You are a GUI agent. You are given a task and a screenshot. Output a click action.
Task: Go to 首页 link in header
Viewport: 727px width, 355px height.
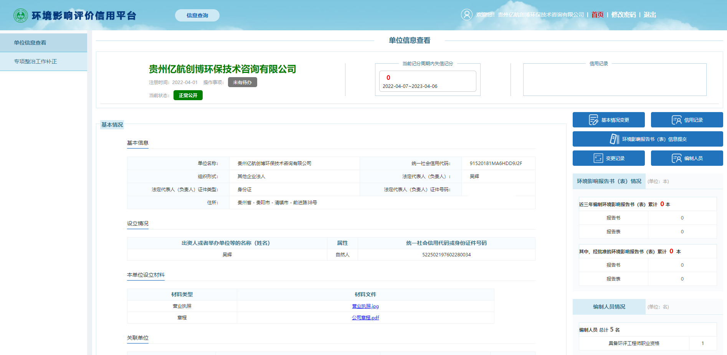(597, 15)
